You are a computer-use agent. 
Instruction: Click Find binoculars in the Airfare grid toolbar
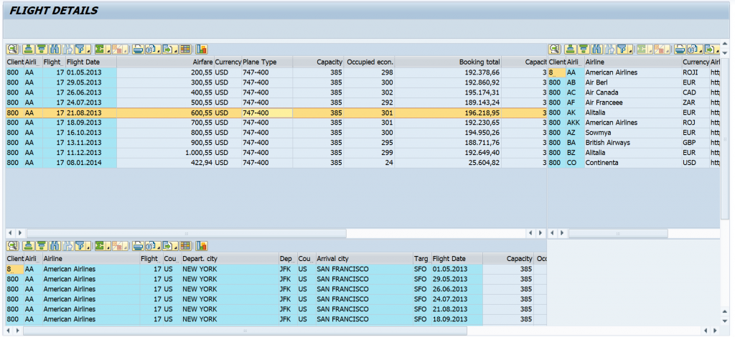coord(55,49)
